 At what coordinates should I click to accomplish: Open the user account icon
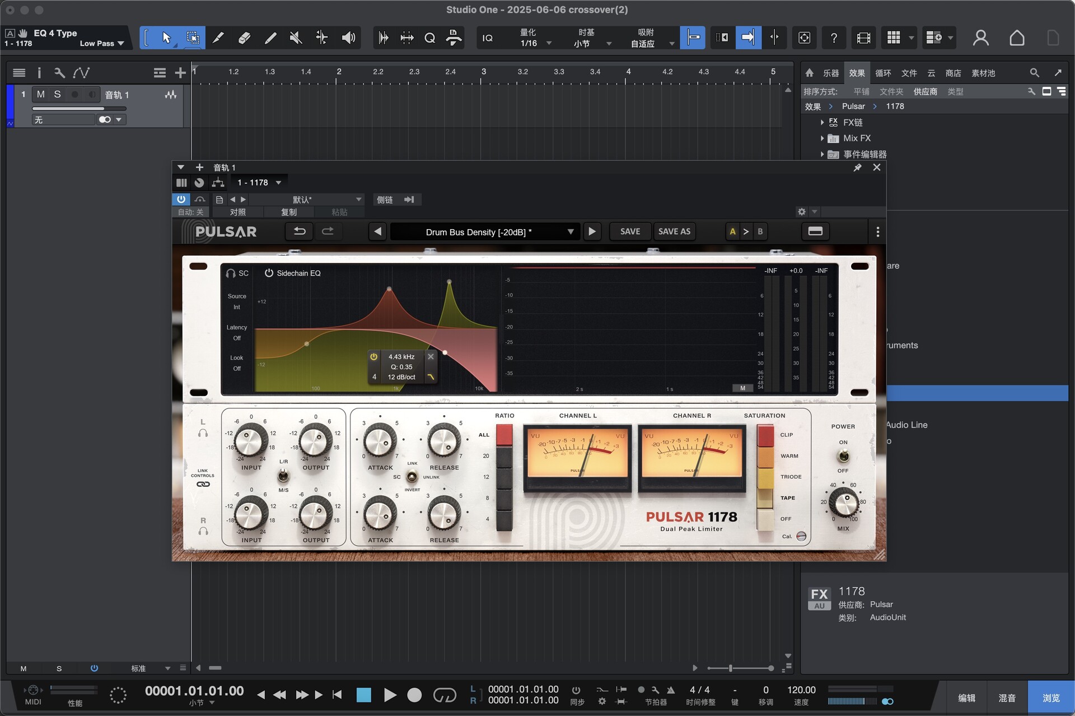coord(980,38)
